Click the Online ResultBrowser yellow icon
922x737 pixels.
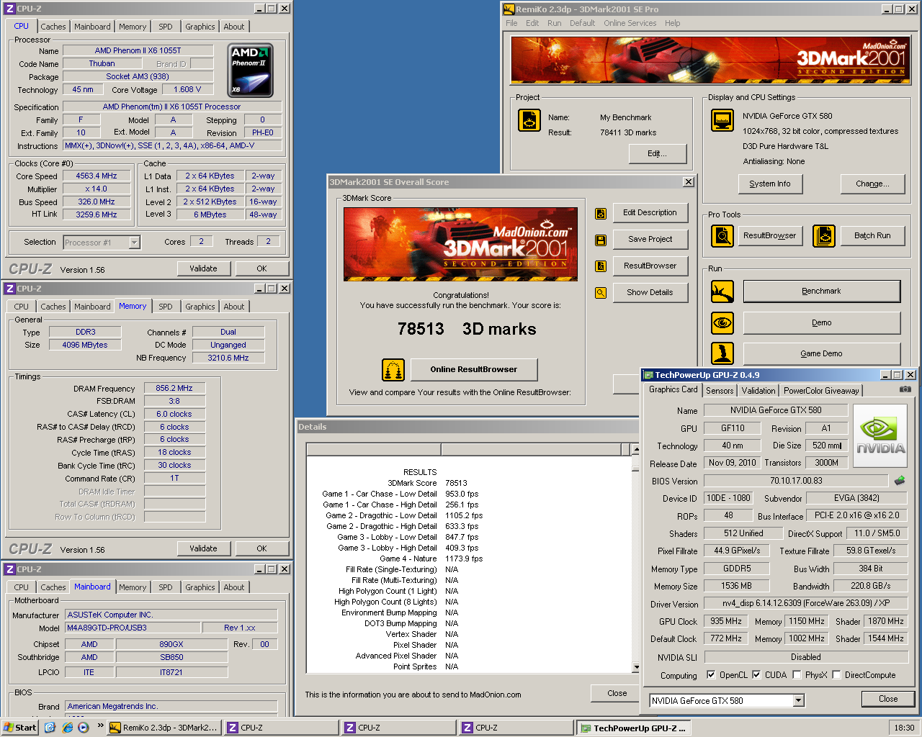[x=393, y=370]
